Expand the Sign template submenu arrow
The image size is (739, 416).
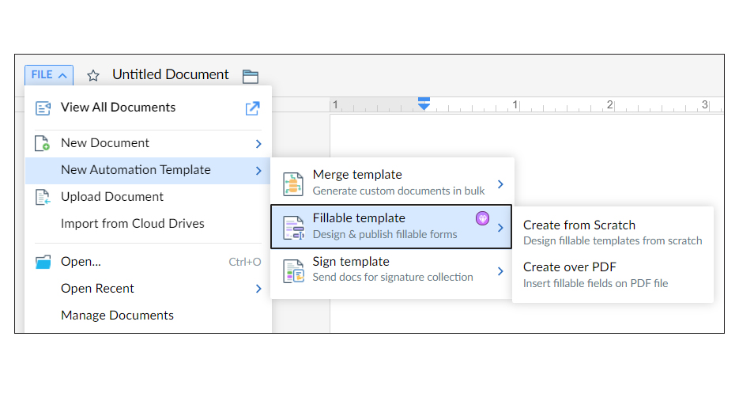pyautogui.click(x=500, y=270)
